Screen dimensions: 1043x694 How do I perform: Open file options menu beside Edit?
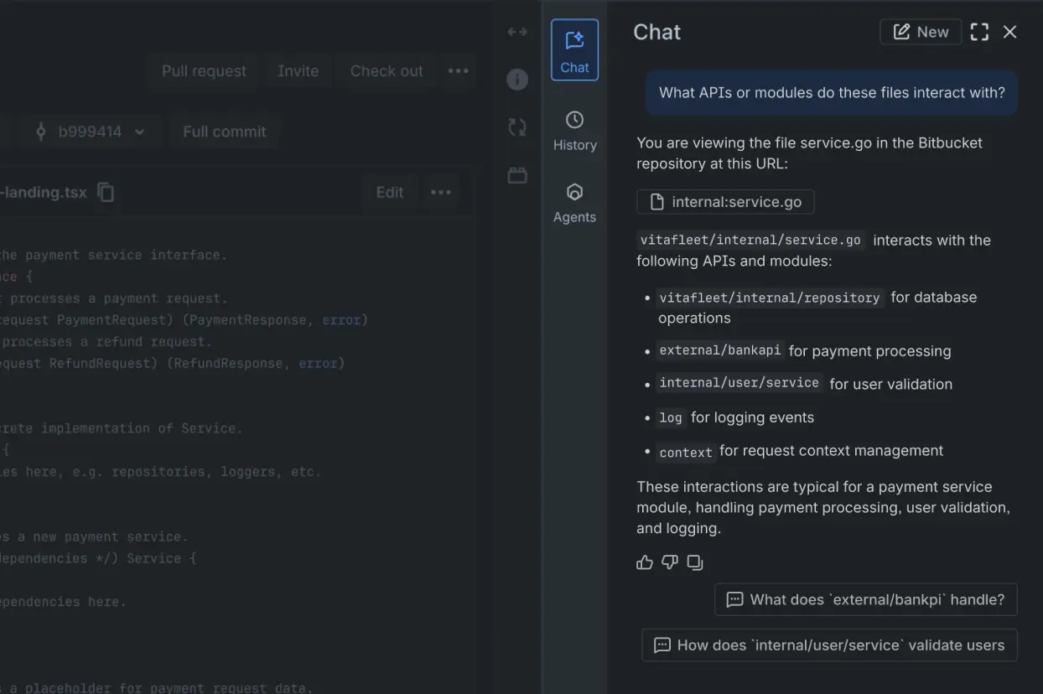(441, 193)
